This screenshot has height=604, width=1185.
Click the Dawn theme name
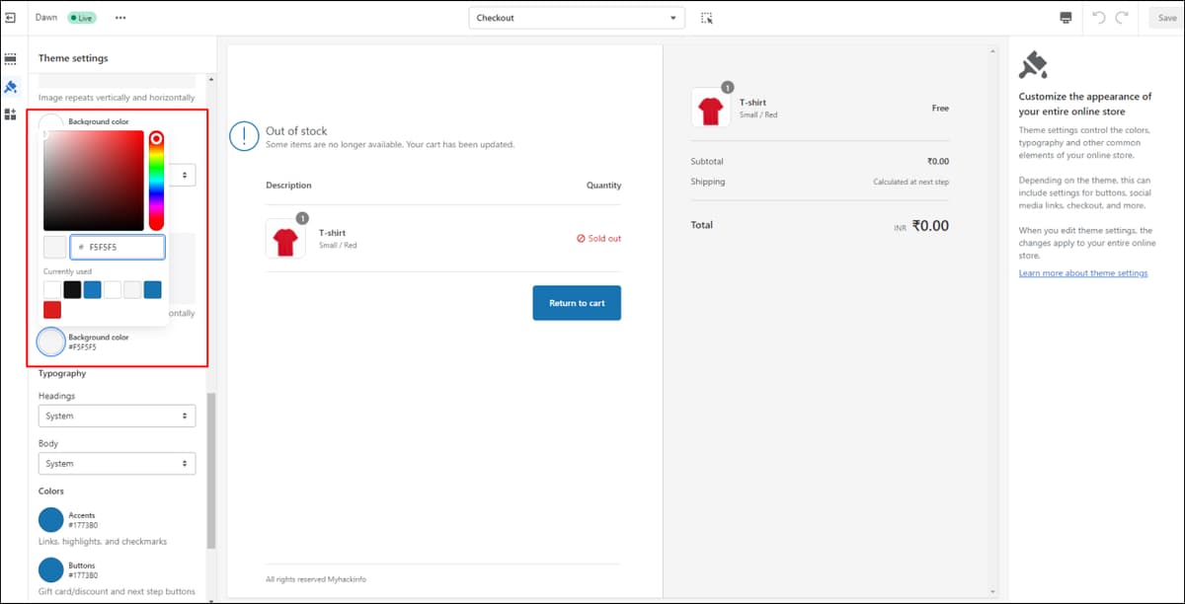coord(46,18)
